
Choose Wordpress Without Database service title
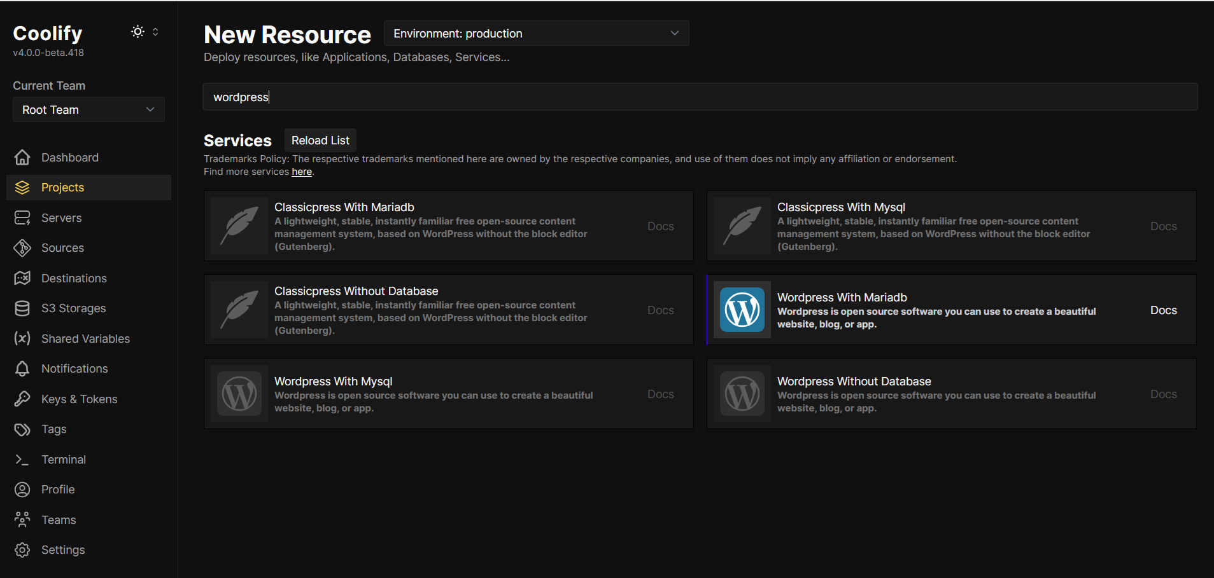(854, 382)
